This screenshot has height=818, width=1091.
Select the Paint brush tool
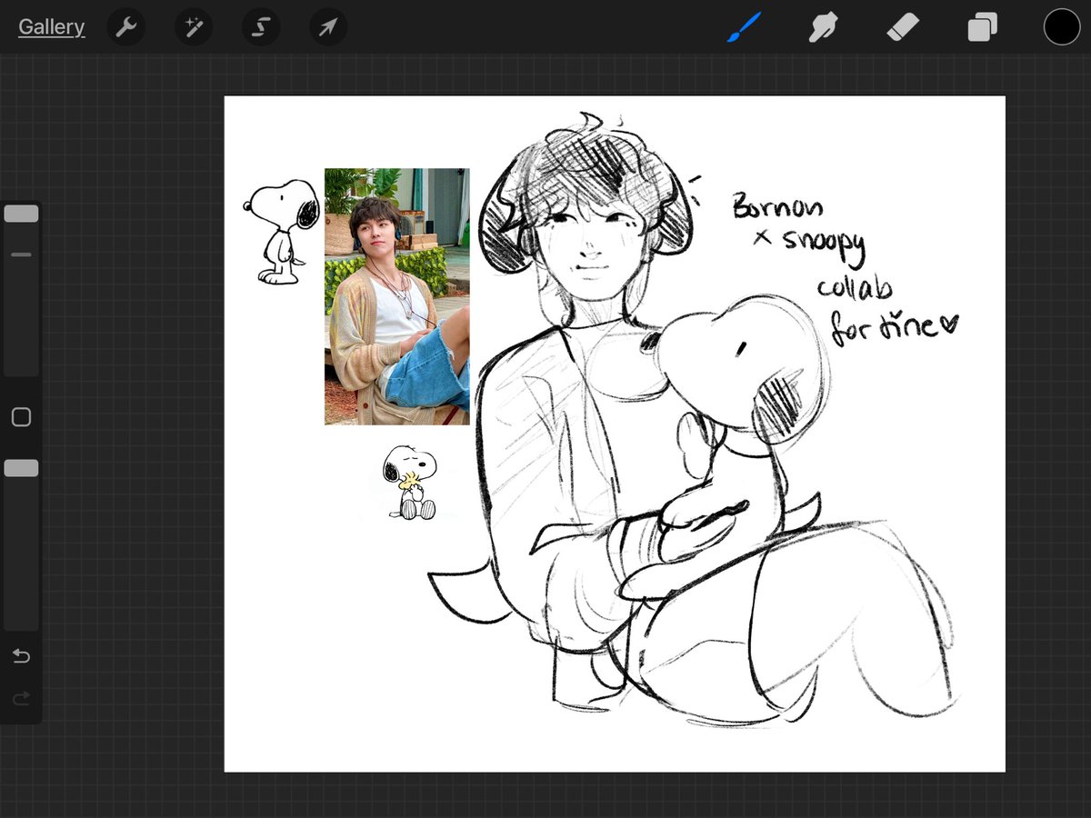click(x=744, y=27)
